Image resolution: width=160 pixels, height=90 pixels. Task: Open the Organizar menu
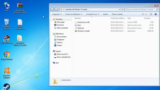pos(57,14)
